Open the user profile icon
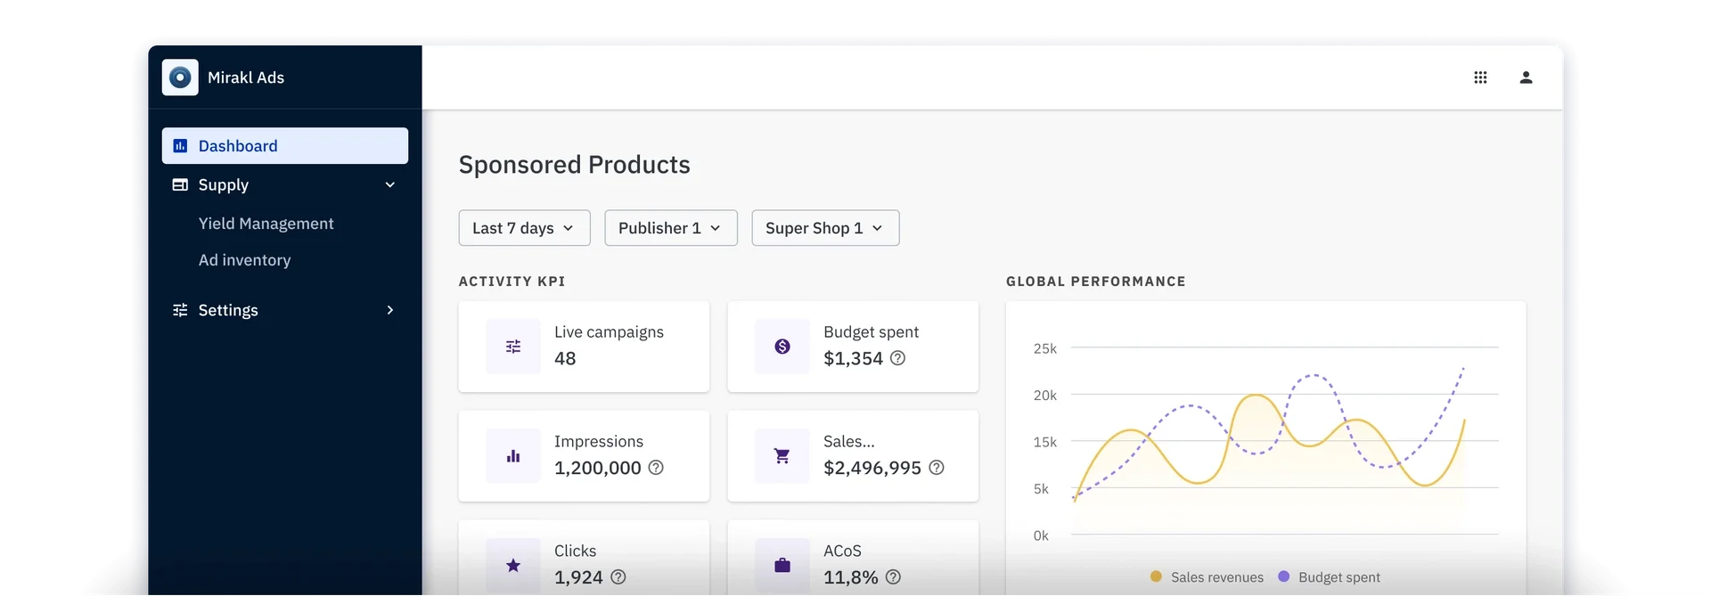 coord(1526,78)
